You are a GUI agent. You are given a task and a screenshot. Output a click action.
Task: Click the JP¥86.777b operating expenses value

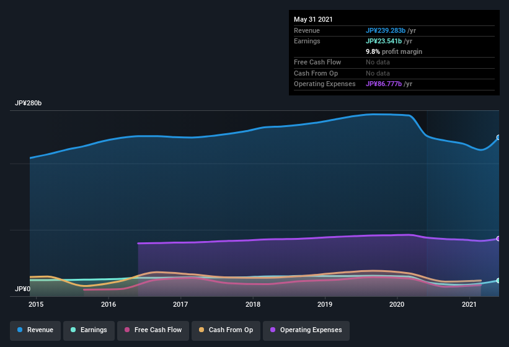[x=384, y=84]
